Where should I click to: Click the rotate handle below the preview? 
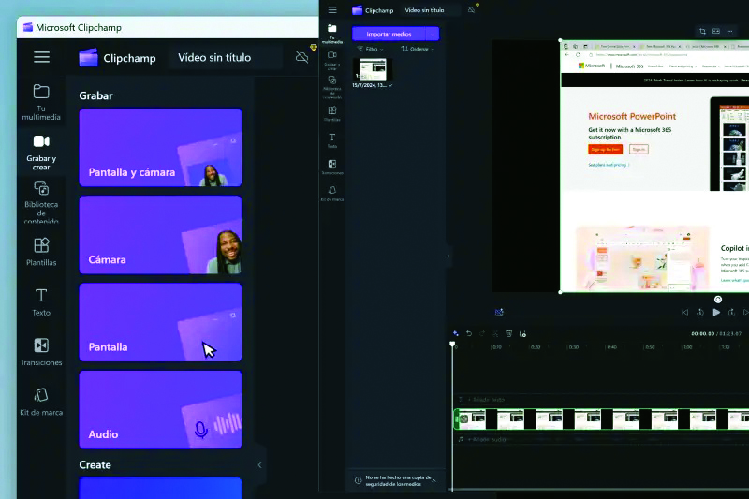(x=718, y=300)
